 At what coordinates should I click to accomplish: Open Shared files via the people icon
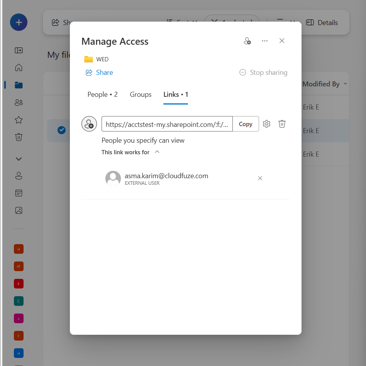coord(18,102)
